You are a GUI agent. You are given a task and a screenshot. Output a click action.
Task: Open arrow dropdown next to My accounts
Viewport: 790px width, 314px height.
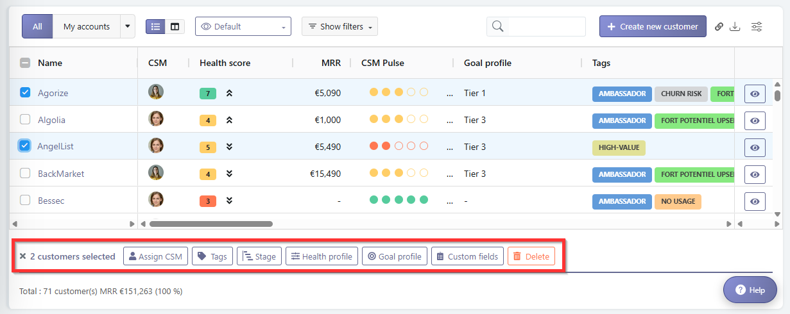127,26
